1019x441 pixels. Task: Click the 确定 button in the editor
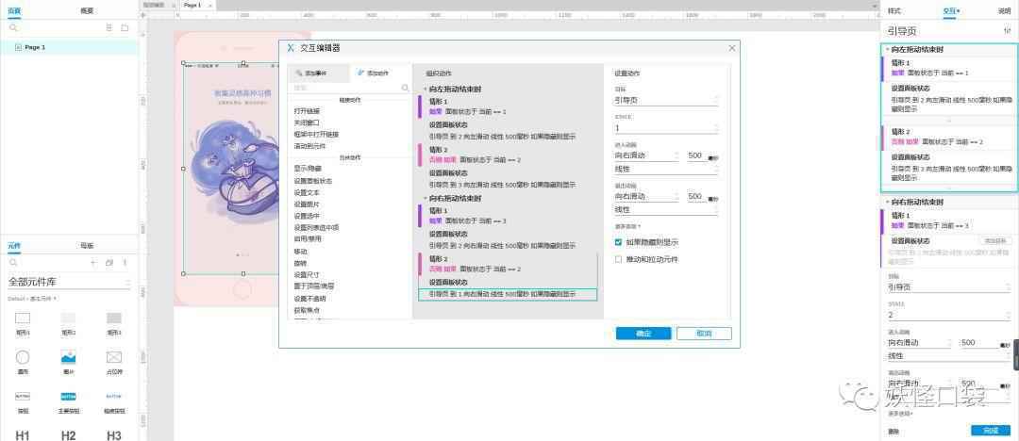tap(643, 334)
